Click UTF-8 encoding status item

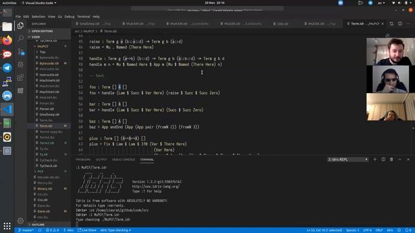click(x=367, y=230)
